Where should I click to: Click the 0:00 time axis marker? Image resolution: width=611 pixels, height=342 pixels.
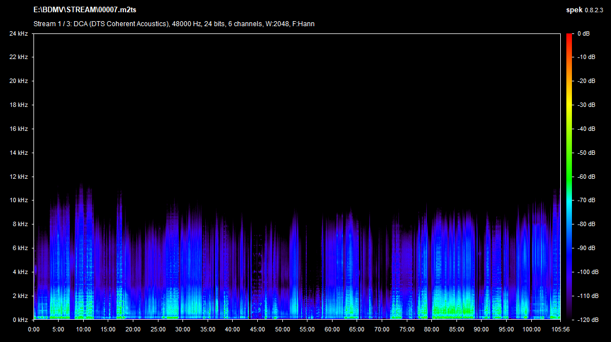[33, 329]
